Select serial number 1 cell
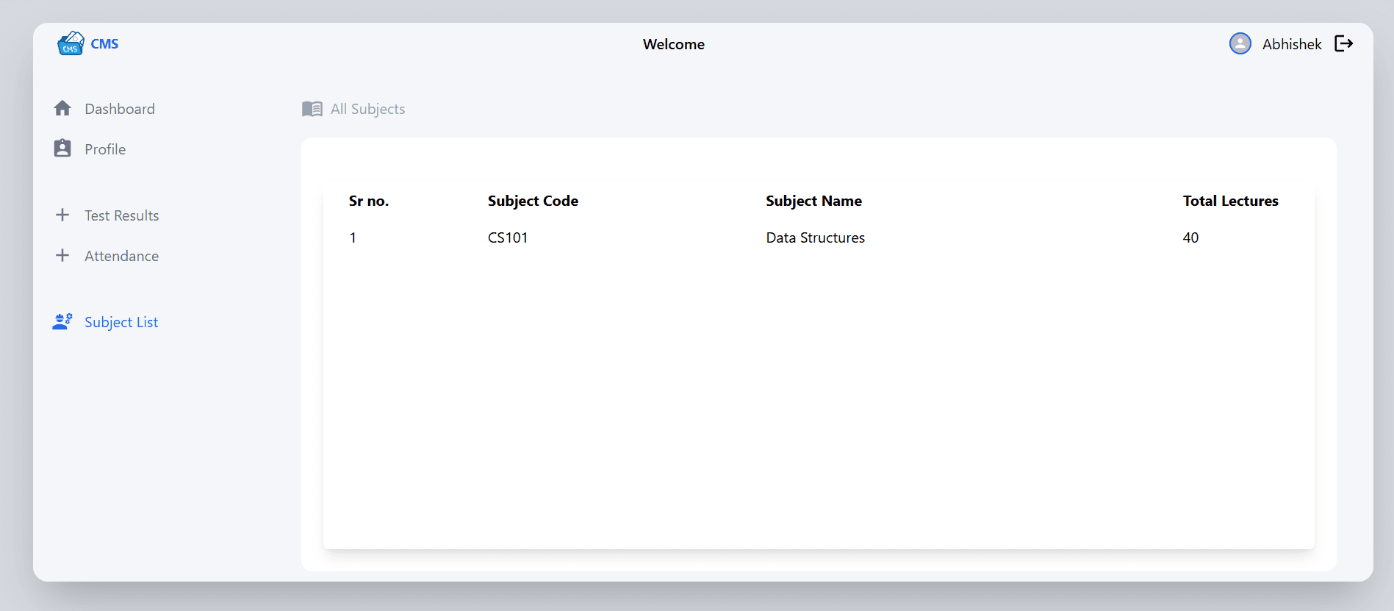 pos(353,237)
